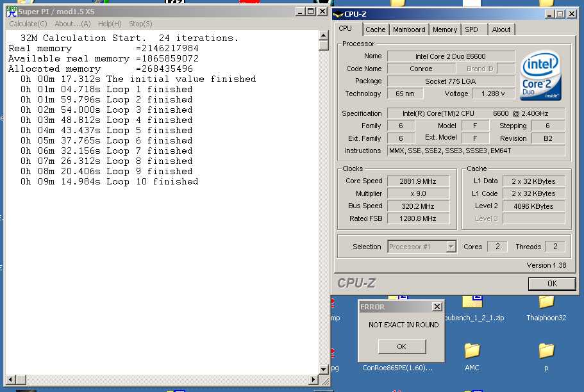584x392 pixels.
Task: Click the 'Loop 10 finished' line
Action: pyautogui.click(x=110, y=182)
